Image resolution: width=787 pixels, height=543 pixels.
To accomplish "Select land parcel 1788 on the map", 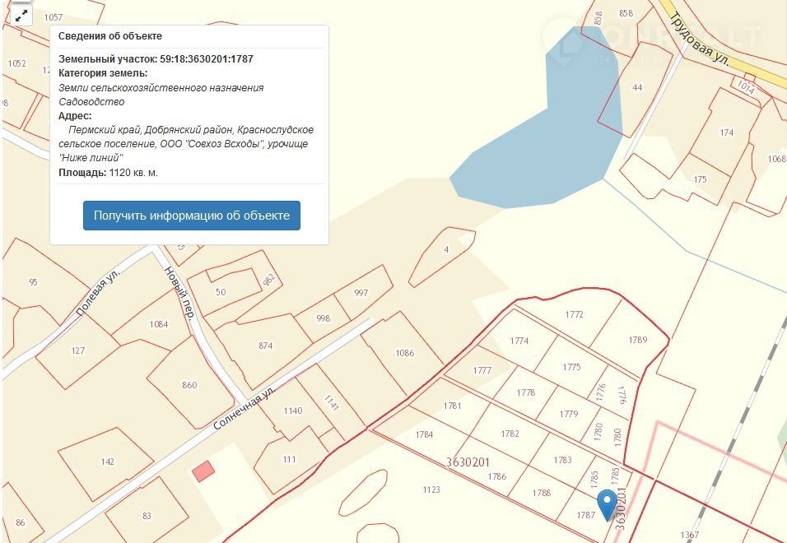I will pos(541,493).
